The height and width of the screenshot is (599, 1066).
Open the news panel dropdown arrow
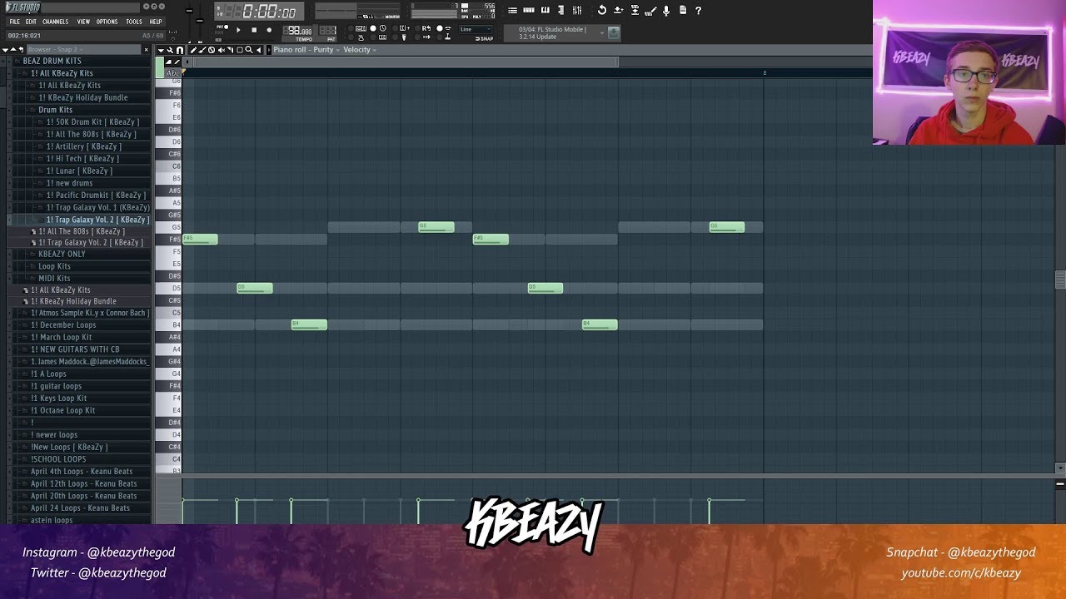coord(601,33)
